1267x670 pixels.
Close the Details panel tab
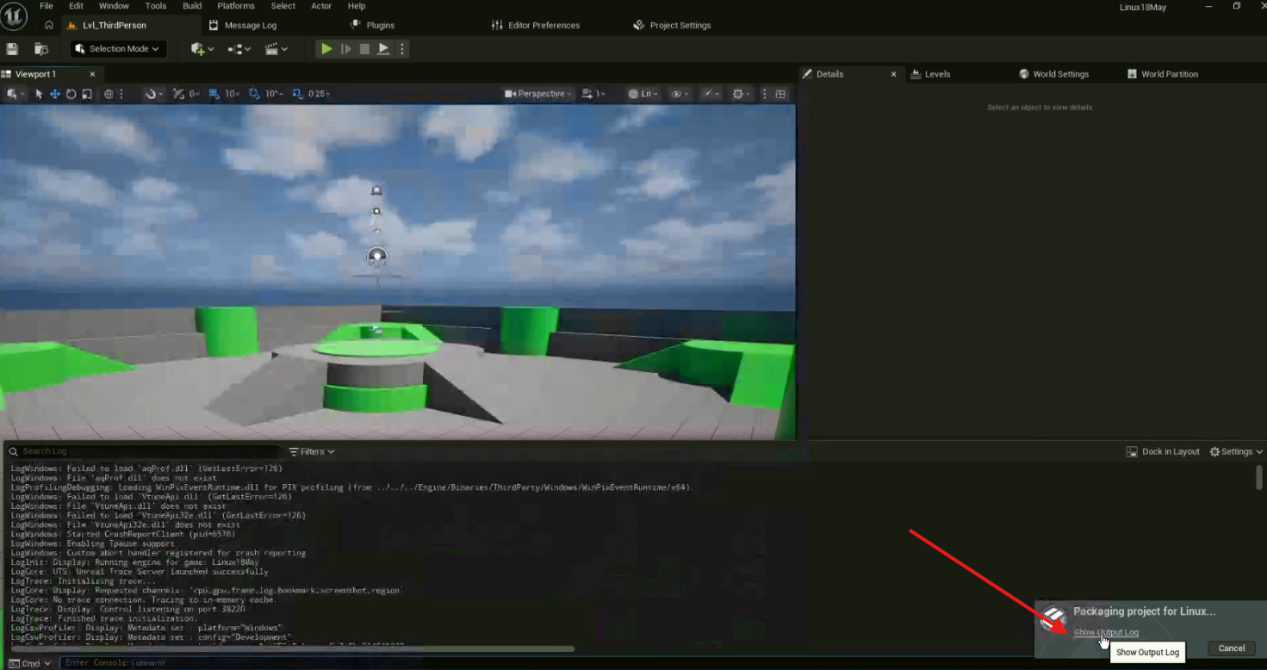(x=893, y=74)
